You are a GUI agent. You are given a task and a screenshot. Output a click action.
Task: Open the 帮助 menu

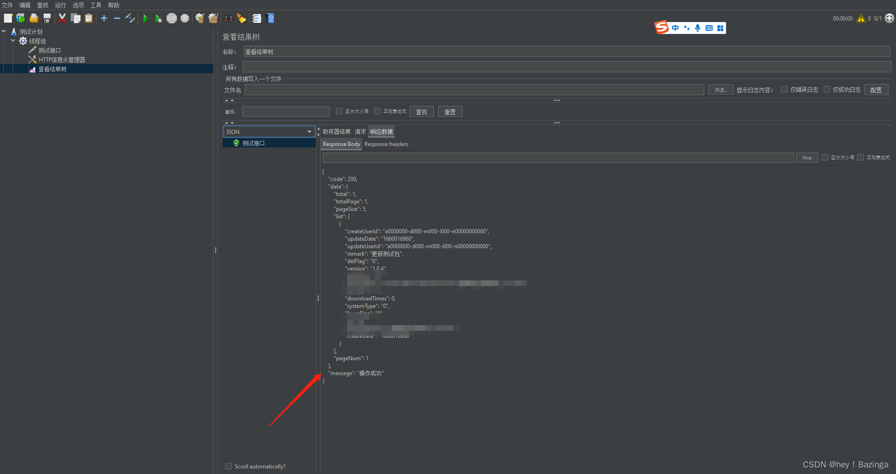[114, 5]
